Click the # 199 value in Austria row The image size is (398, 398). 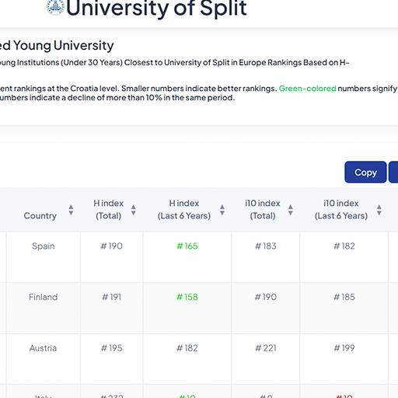(344, 348)
